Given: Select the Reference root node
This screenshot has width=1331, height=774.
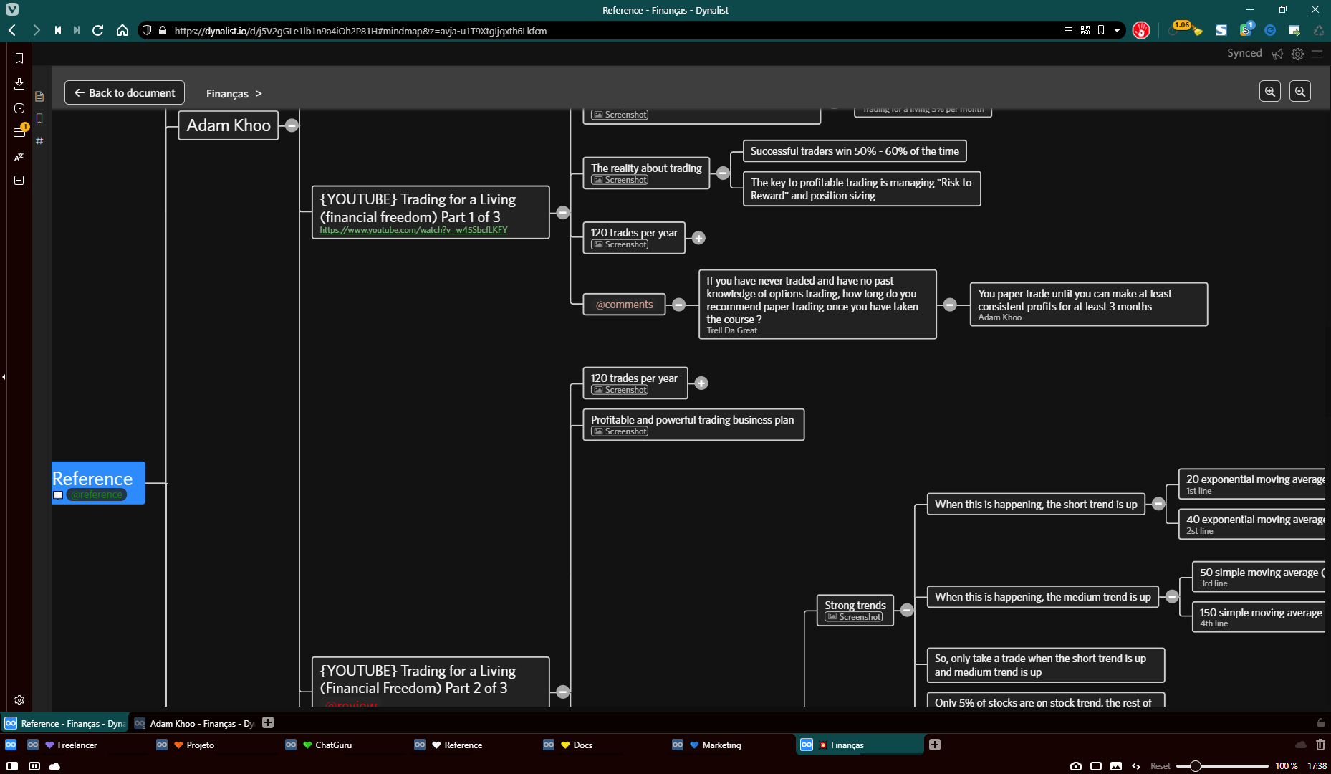Looking at the screenshot, I should click(98, 482).
